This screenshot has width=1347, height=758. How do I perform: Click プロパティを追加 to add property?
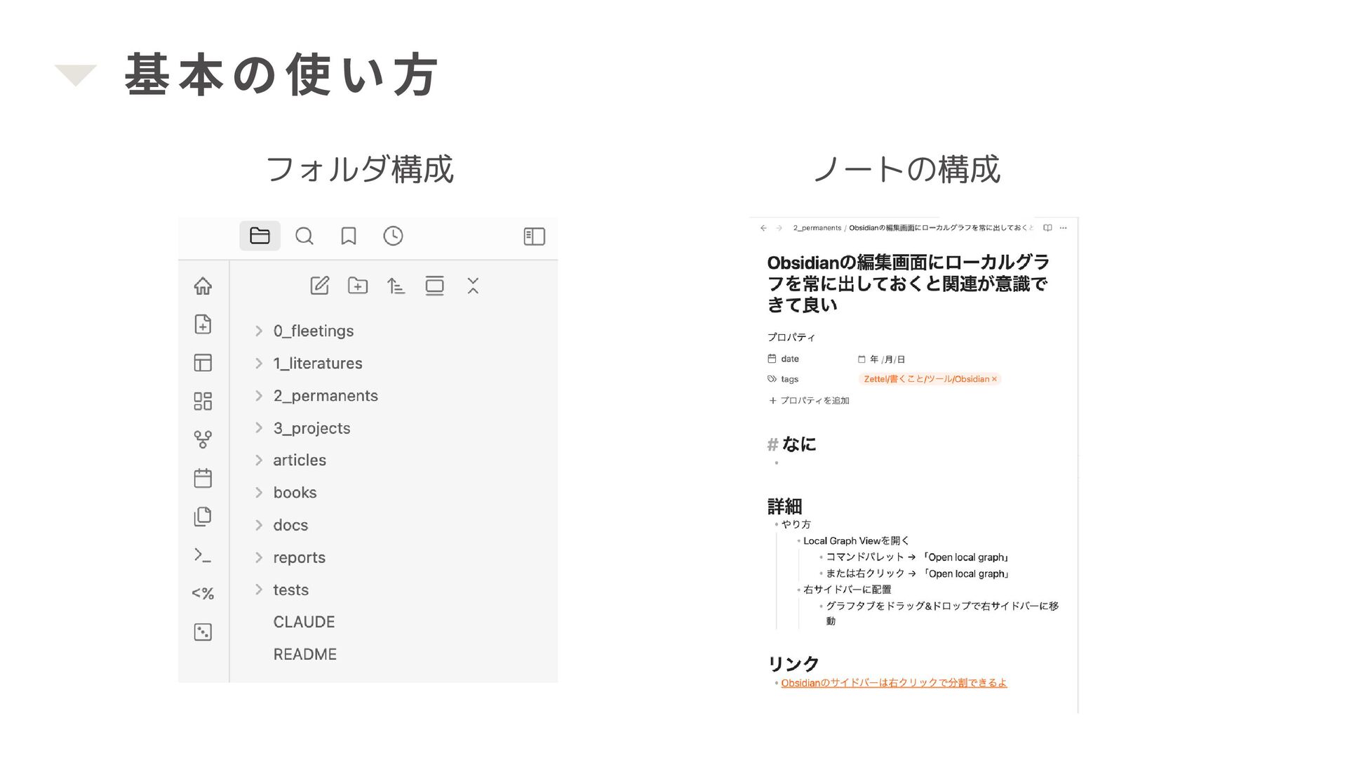pyautogui.click(x=809, y=401)
